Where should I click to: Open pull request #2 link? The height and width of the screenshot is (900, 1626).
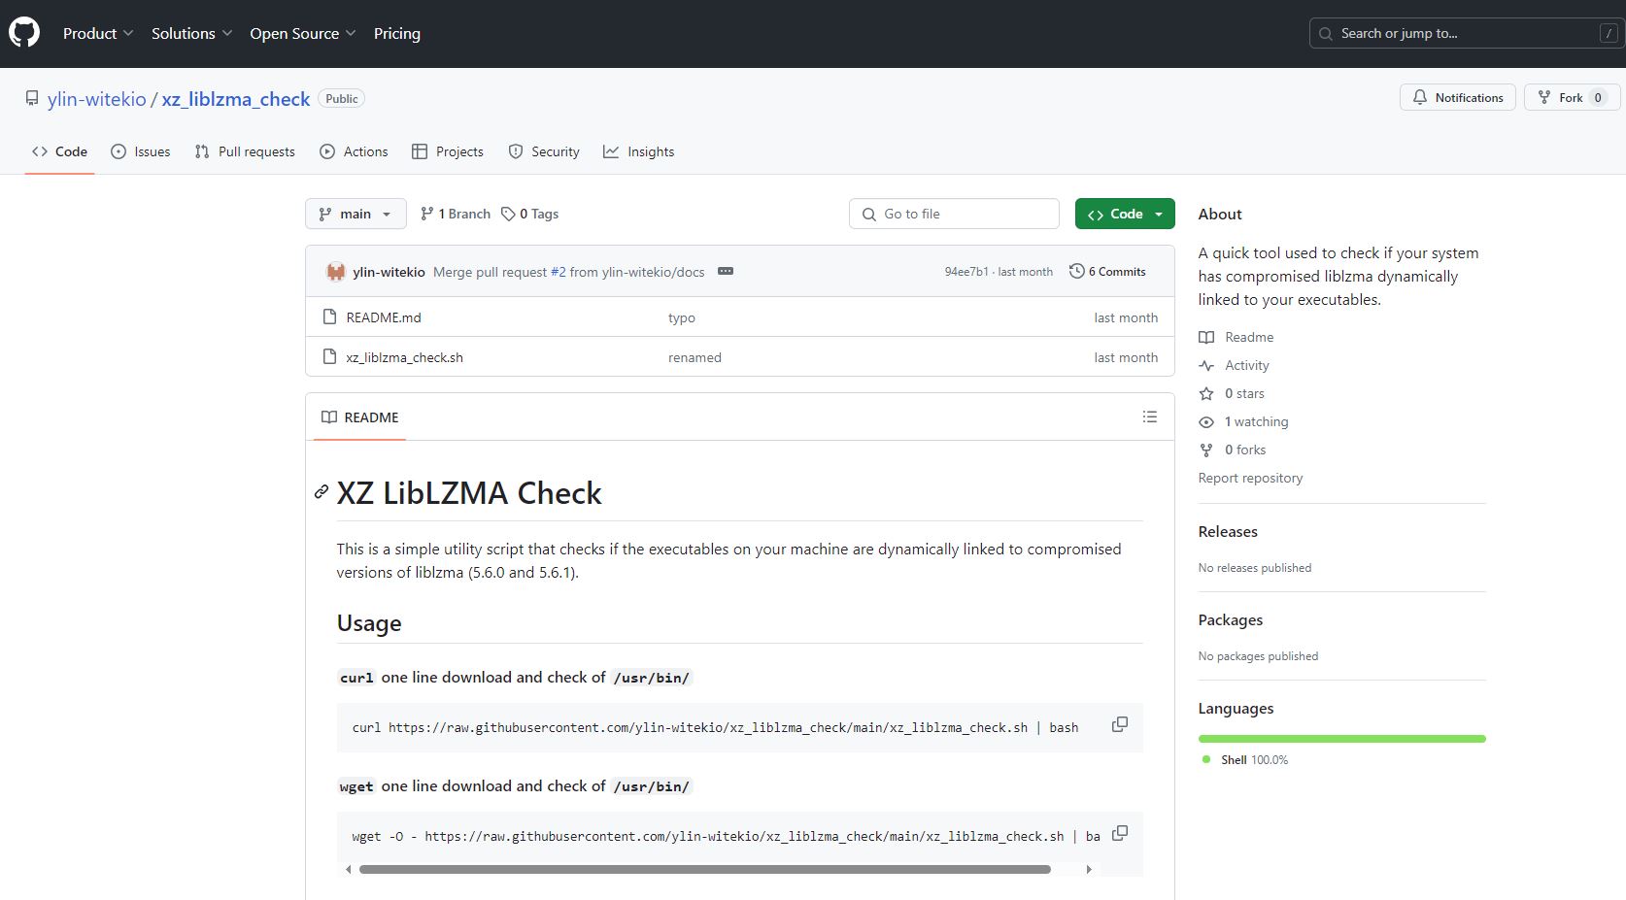coord(559,272)
